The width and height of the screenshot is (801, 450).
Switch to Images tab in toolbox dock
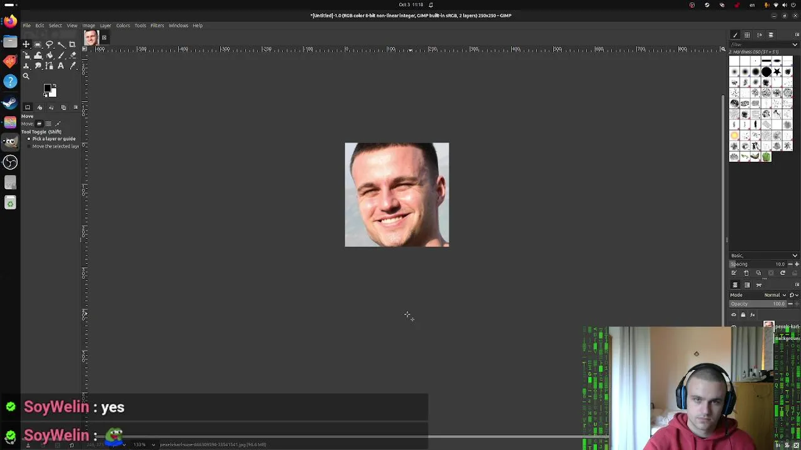[63, 107]
